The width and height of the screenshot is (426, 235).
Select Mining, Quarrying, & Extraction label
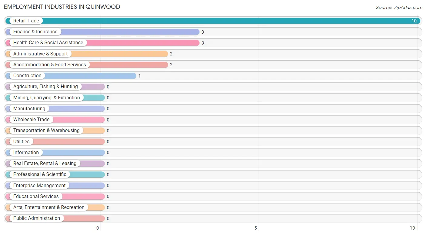coord(47,98)
